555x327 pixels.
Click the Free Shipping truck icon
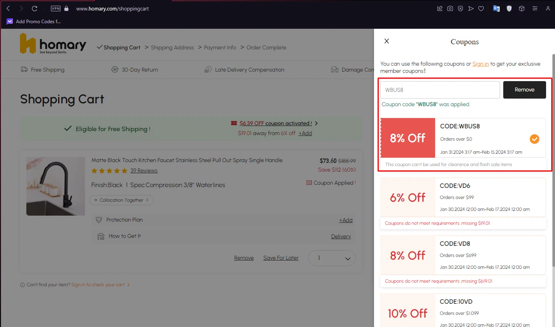pyautogui.click(x=24, y=70)
